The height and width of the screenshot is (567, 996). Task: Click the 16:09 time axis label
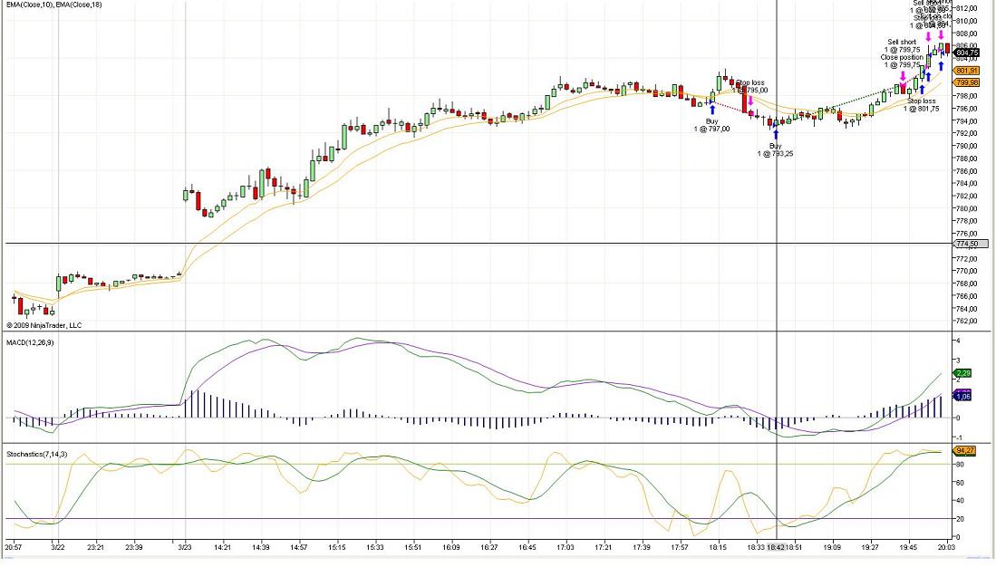[451, 547]
